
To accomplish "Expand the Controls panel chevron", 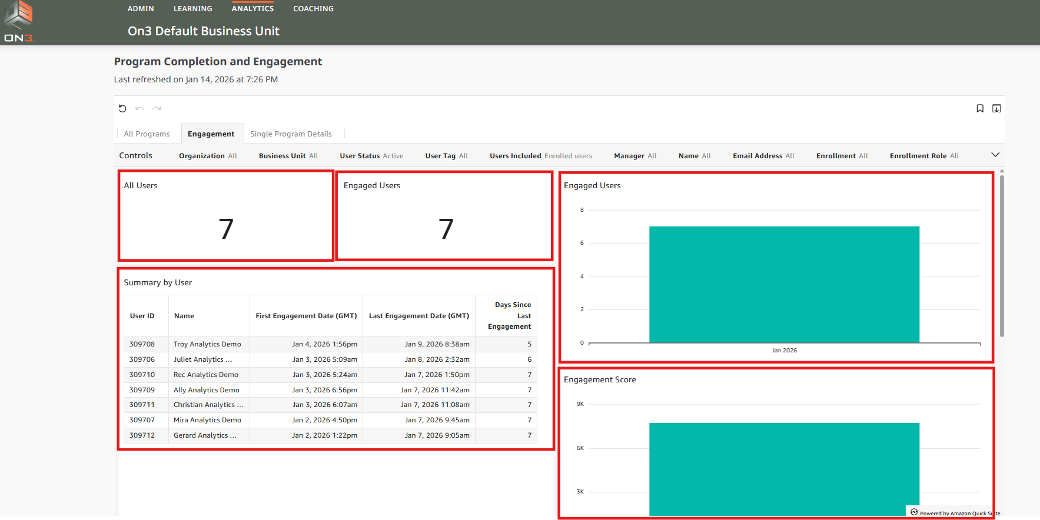I will 995,155.
